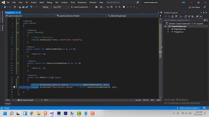
Task: Toggle auto-hide pin on Solution Explorer
Action: 204,13
